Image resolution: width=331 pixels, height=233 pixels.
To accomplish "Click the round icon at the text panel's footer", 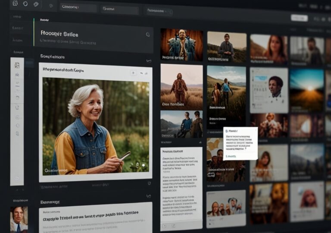I will pos(164,226).
